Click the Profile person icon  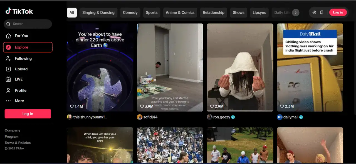8,90
